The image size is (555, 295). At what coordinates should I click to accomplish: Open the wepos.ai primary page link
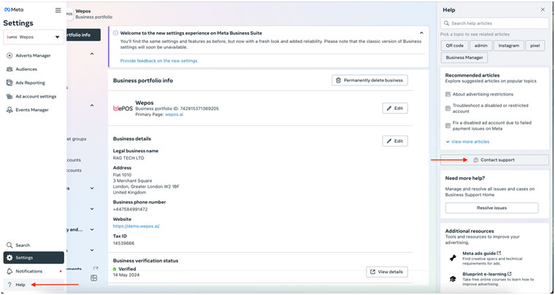[174, 114]
